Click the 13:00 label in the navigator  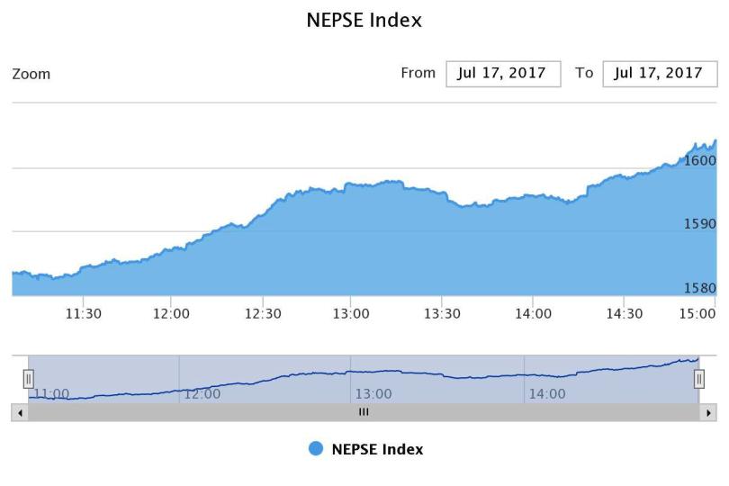(373, 393)
